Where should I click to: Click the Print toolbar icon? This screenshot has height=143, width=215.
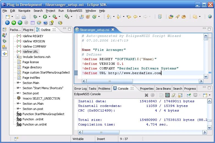click(24, 17)
